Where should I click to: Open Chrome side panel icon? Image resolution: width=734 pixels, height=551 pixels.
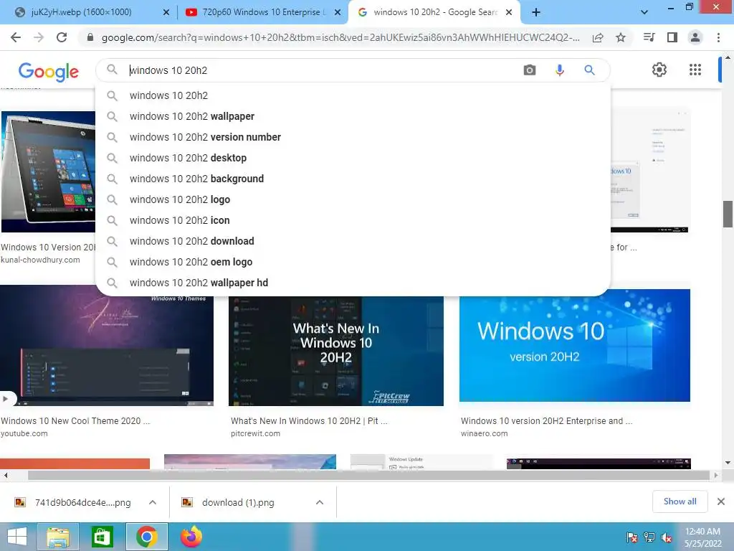coord(672,37)
